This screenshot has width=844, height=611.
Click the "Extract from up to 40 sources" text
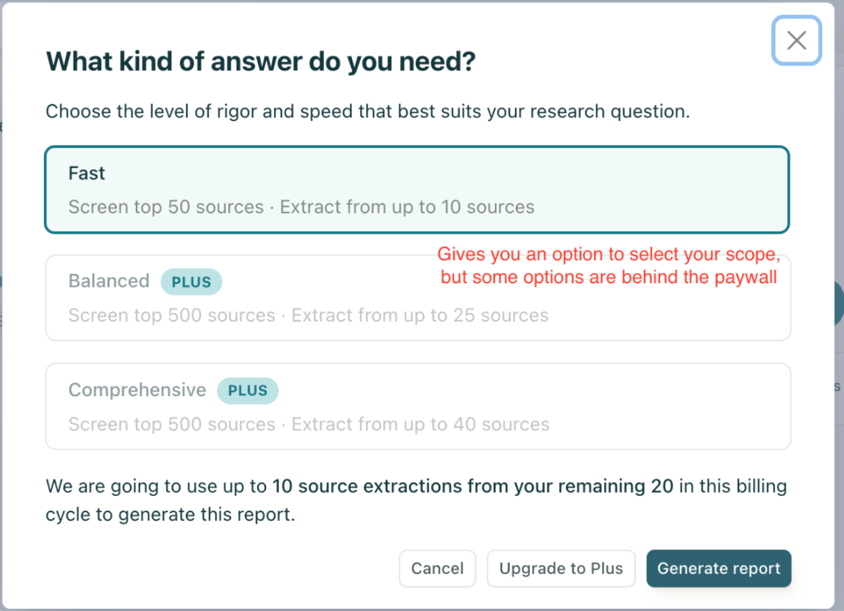[420, 425]
